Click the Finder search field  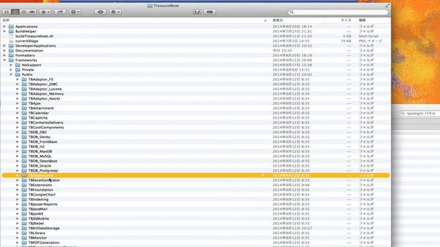pyautogui.click(x=338, y=12)
